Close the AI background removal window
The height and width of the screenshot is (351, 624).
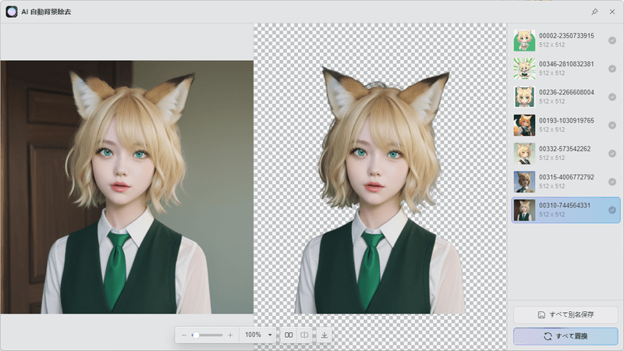(x=612, y=12)
